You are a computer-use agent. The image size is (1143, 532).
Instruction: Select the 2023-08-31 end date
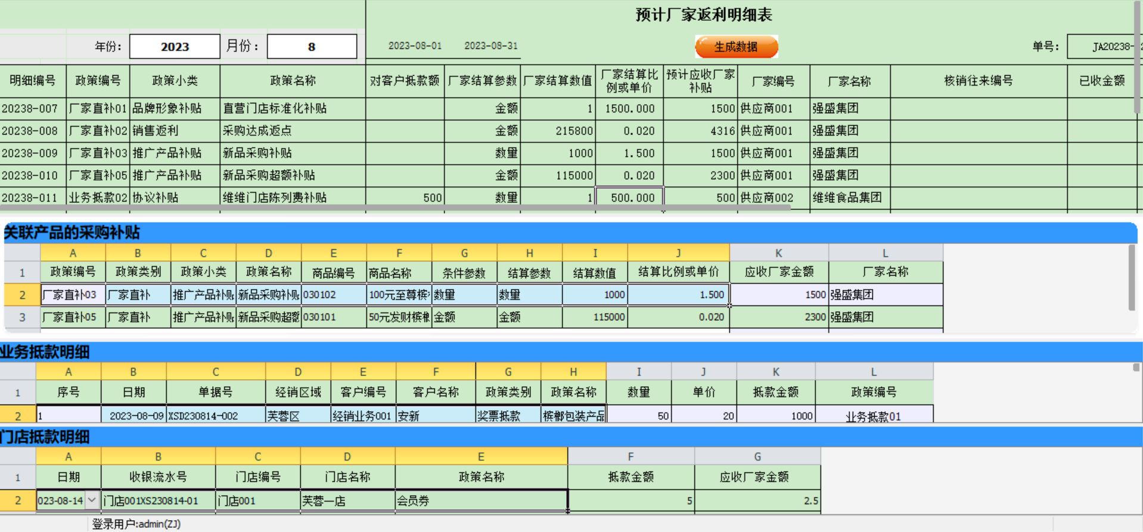(x=490, y=46)
